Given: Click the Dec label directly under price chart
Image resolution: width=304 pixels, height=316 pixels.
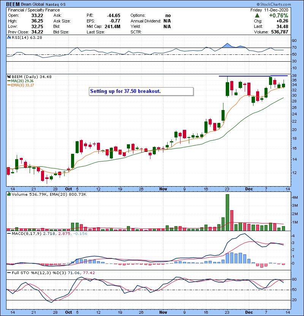Looking at the screenshot, I should point(249,189).
